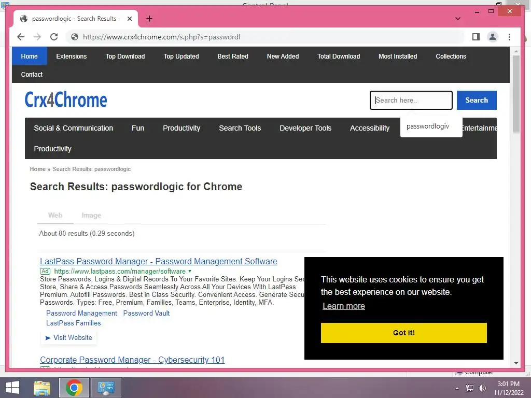Click the blue Search button
531x398 pixels.
[x=477, y=100]
